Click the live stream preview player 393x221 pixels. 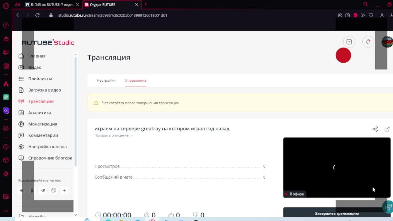pos(337,167)
